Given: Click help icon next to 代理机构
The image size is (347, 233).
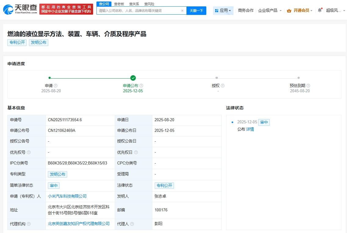Looking at the screenshot, I should 29,224.
